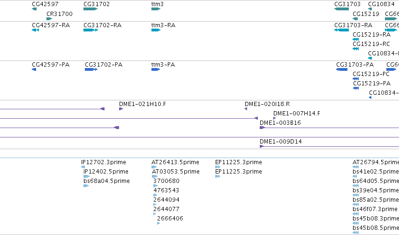Select BAC end DME1-021H10.F label

tap(142, 104)
